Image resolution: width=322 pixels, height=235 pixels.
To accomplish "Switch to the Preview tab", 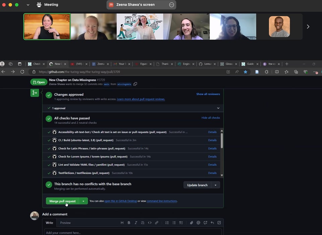I will (x=65, y=223).
